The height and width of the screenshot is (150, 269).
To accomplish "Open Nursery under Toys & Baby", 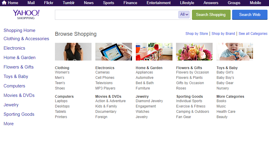I will pos(223,88).
